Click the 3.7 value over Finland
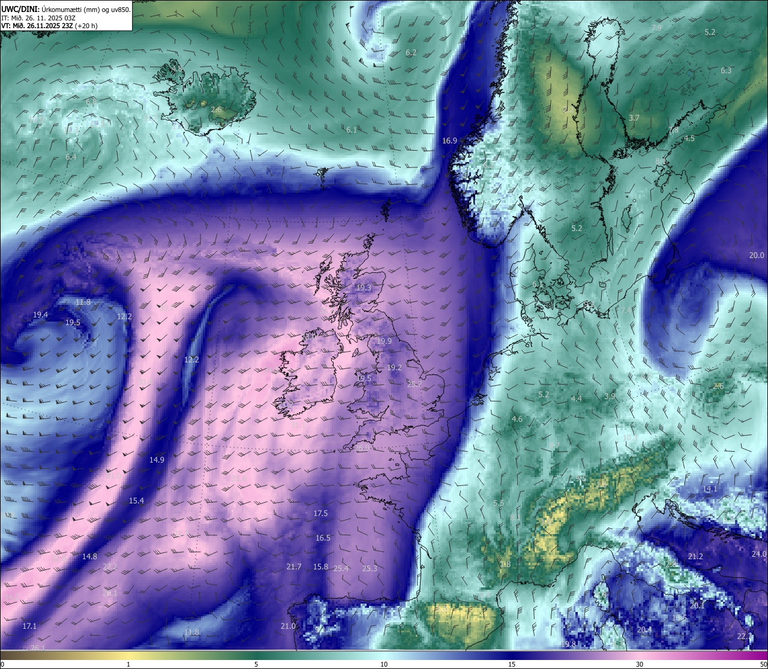Viewport: 768px width, 669px height. (634, 118)
